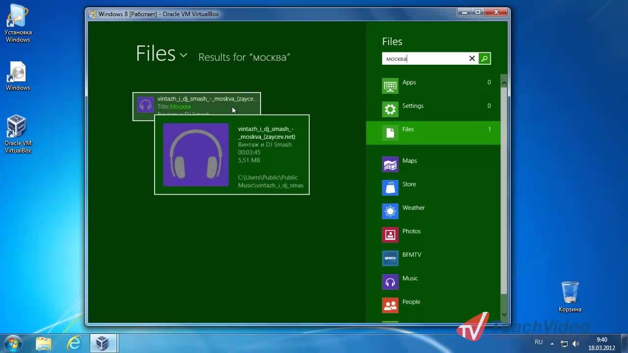Image resolution: width=628 pixels, height=353 pixels.
Task: Clear the search text with X
Action: pyautogui.click(x=472, y=59)
